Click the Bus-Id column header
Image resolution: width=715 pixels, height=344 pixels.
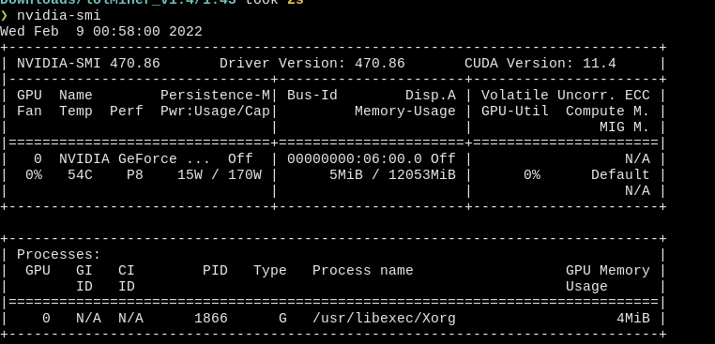312,96
